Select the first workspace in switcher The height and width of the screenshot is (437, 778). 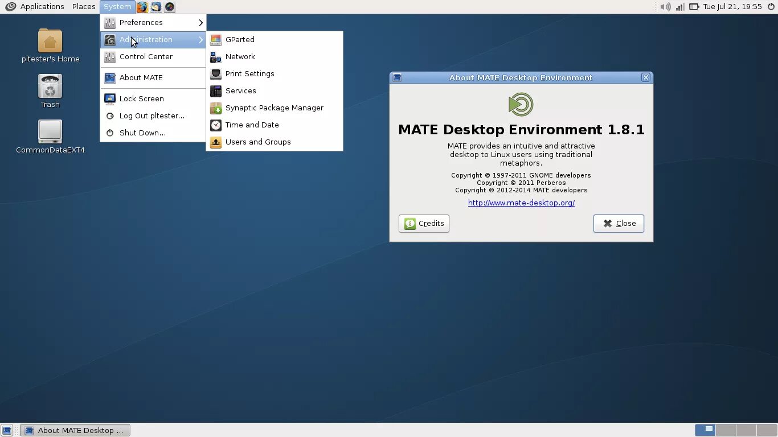click(x=705, y=430)
